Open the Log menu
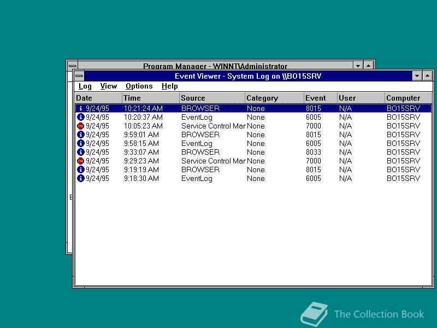Screen dimensions: 437x328 [85, 86]
